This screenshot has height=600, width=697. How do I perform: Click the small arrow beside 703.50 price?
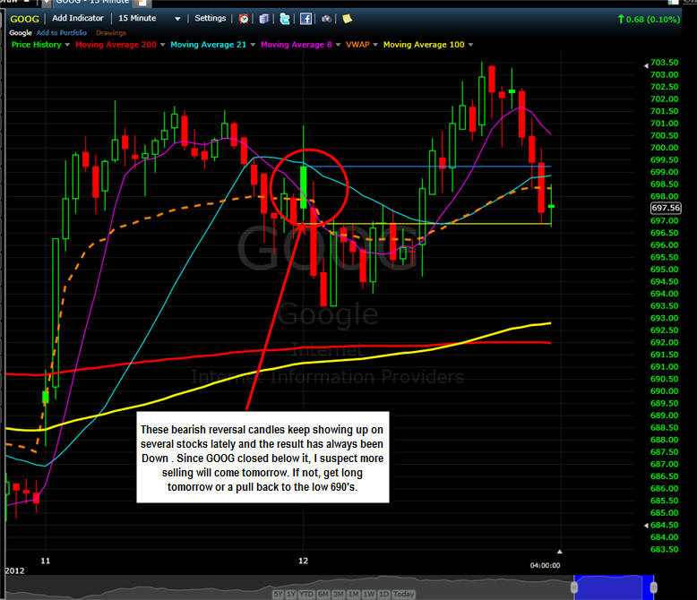click(646, 65)
